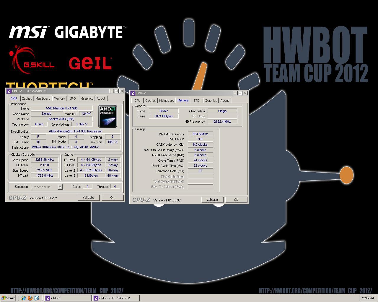Minimize the right CPU-Z Memory window
378x302 pixels.
point(235,93)
